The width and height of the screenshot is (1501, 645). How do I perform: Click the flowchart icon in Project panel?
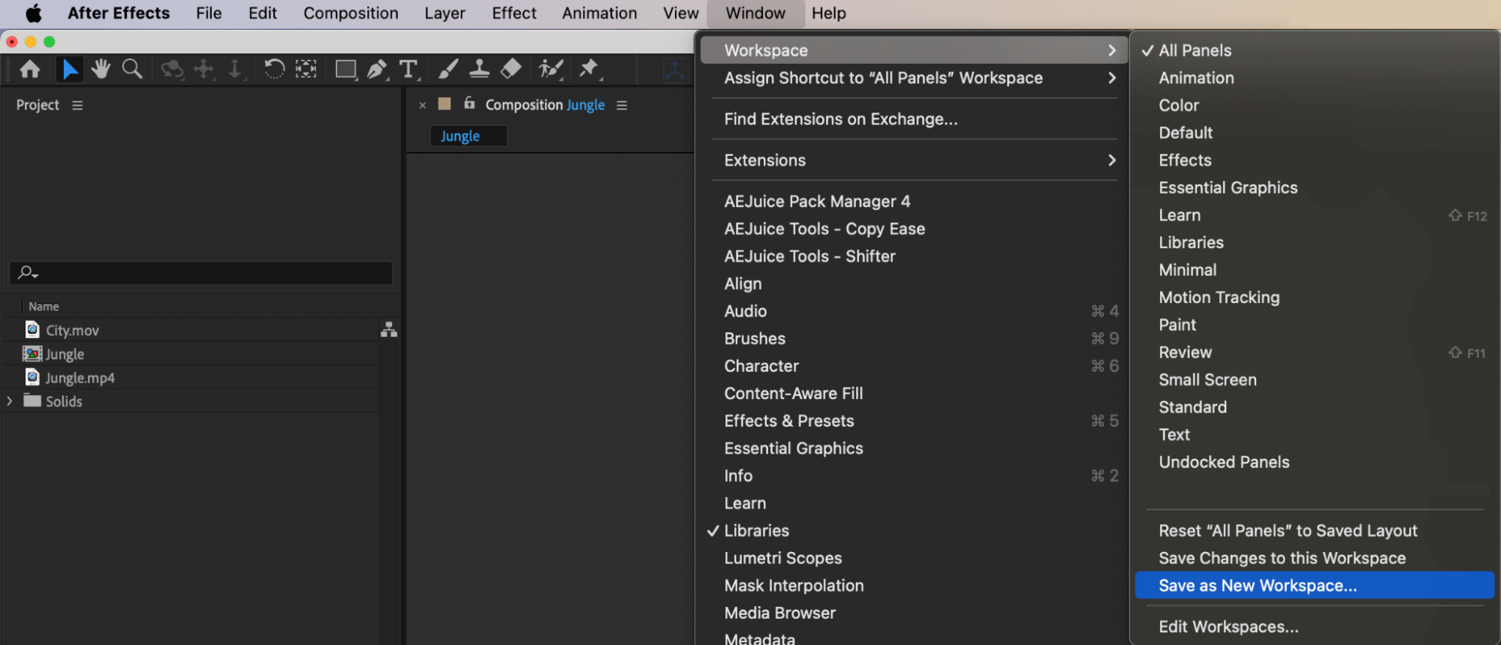coord(389,329)
